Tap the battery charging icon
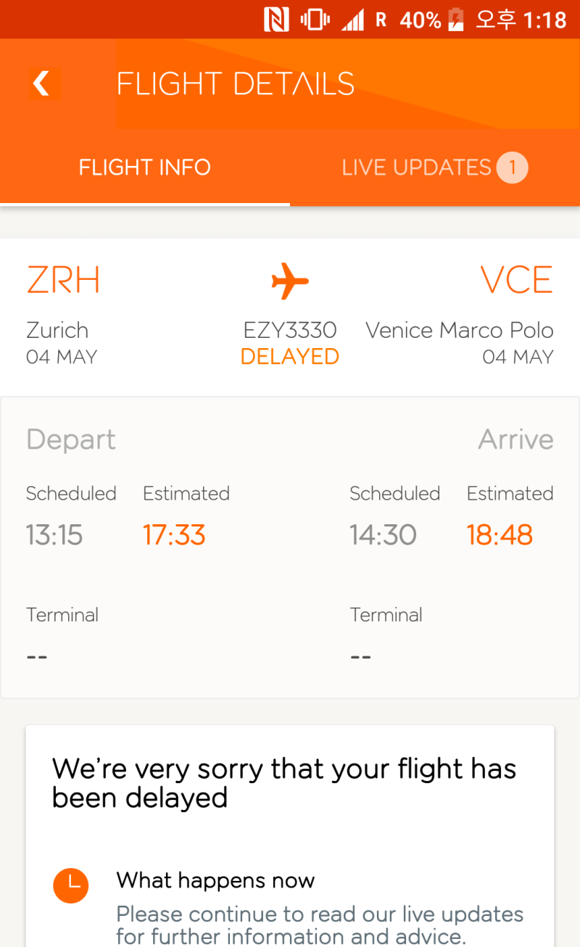The width and height of the screenshot is (580, 947). (x=456, y=20)
